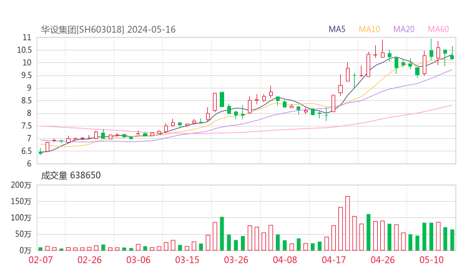Click the MA60 legend label
The width and height of the screenshot is (462, 274).
point(438,29)
